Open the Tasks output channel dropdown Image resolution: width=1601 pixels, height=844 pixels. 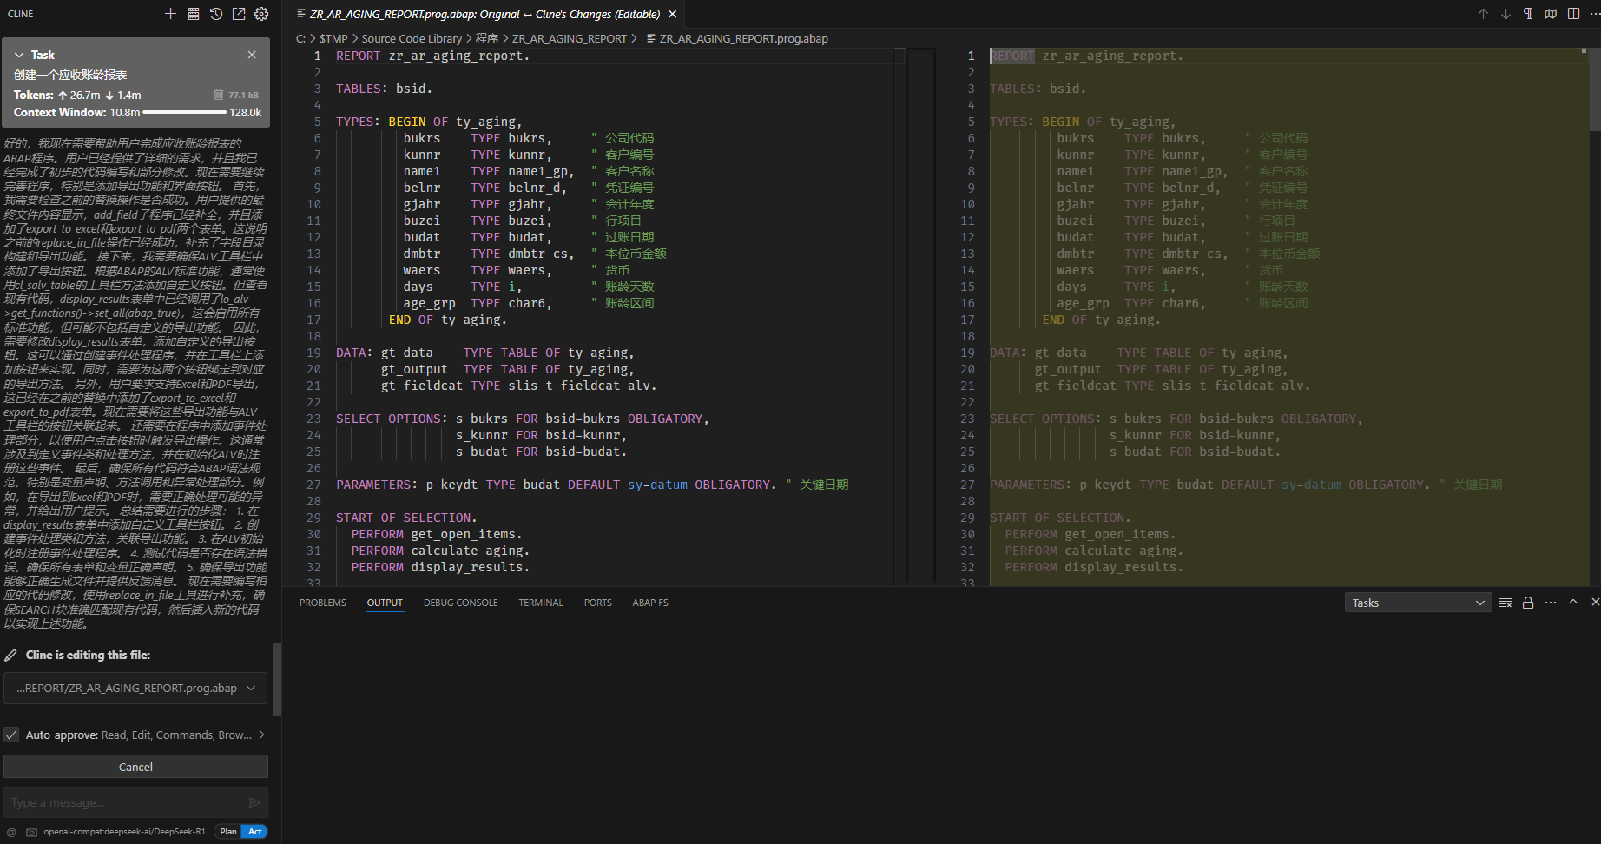(1418, 603)
